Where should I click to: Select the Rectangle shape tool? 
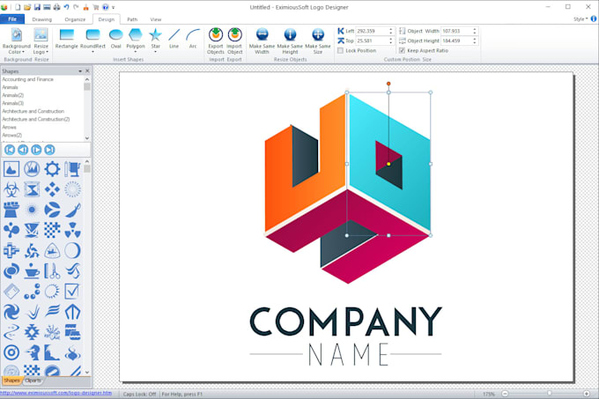point(66,37)
